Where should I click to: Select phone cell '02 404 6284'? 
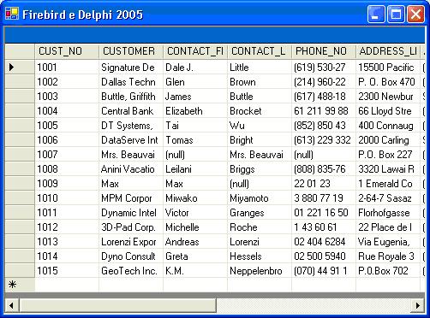click(x=324, y=242)
